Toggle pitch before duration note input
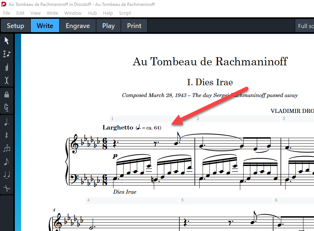The image size is (314, 231). tap(7, 54)
